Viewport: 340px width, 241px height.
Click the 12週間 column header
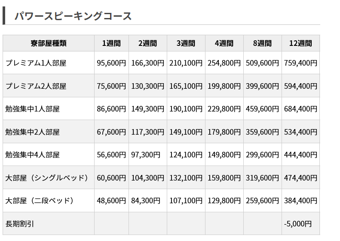click(x=300, y=43)
